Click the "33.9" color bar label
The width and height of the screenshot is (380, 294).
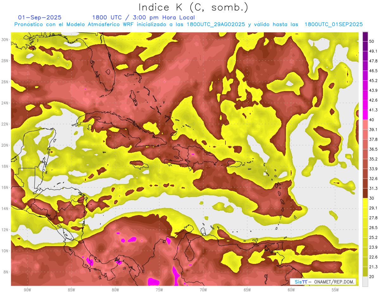(373, 169)
